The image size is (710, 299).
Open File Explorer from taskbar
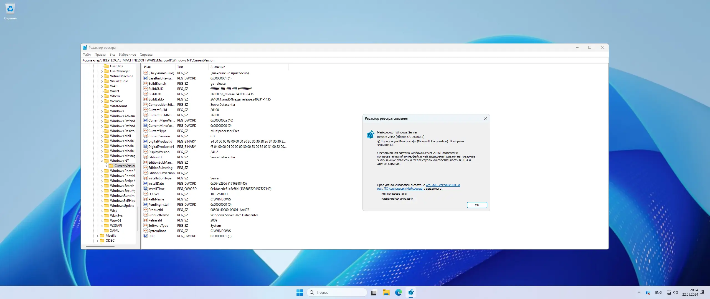click(x=386, y=292)
